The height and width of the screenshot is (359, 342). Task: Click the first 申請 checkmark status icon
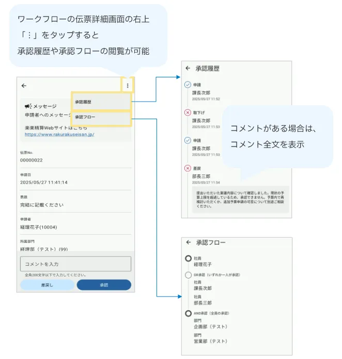coord(188,85)
